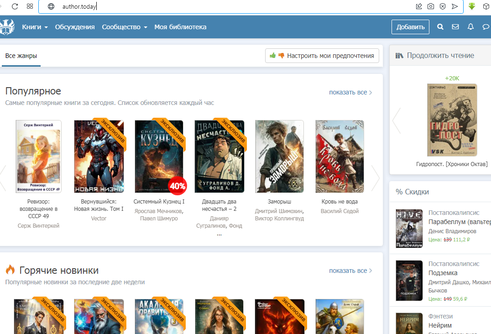Expand the Сообщество dropdown menu
Image resolution: width=491 pixels, height=334 pixels.
click(124, 27)
